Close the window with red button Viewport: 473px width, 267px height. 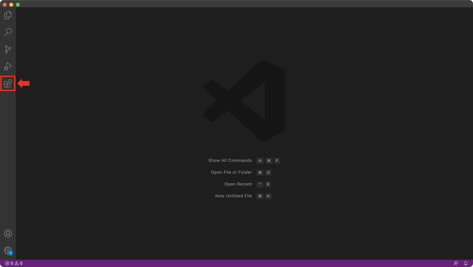[x=5, y=5]
